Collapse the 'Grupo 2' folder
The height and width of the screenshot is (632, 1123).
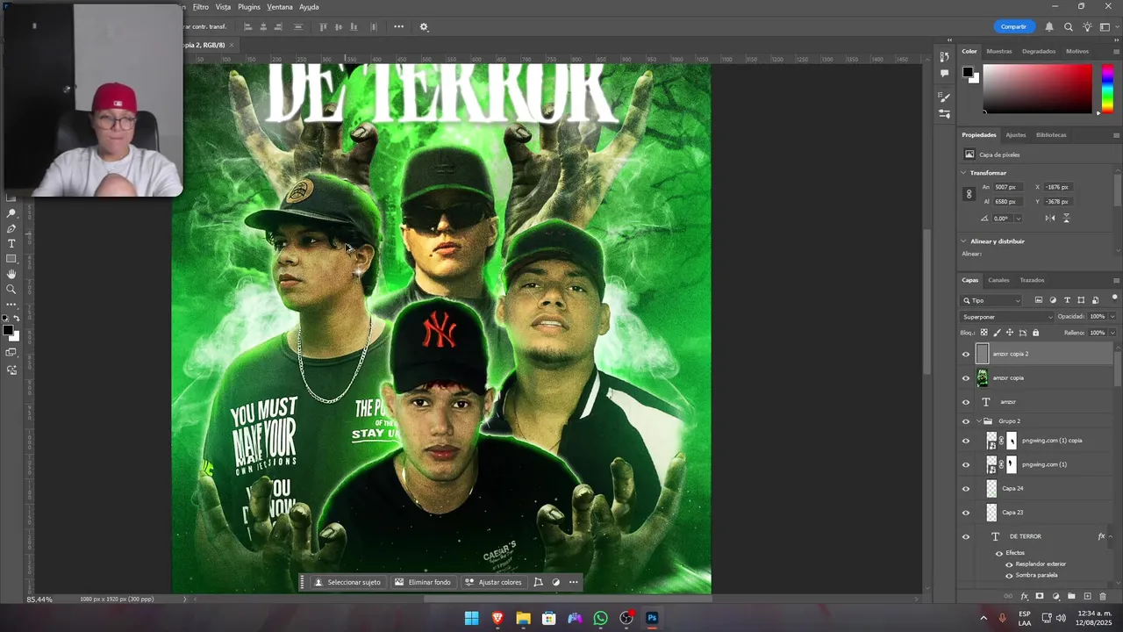(x=979, y=421)
